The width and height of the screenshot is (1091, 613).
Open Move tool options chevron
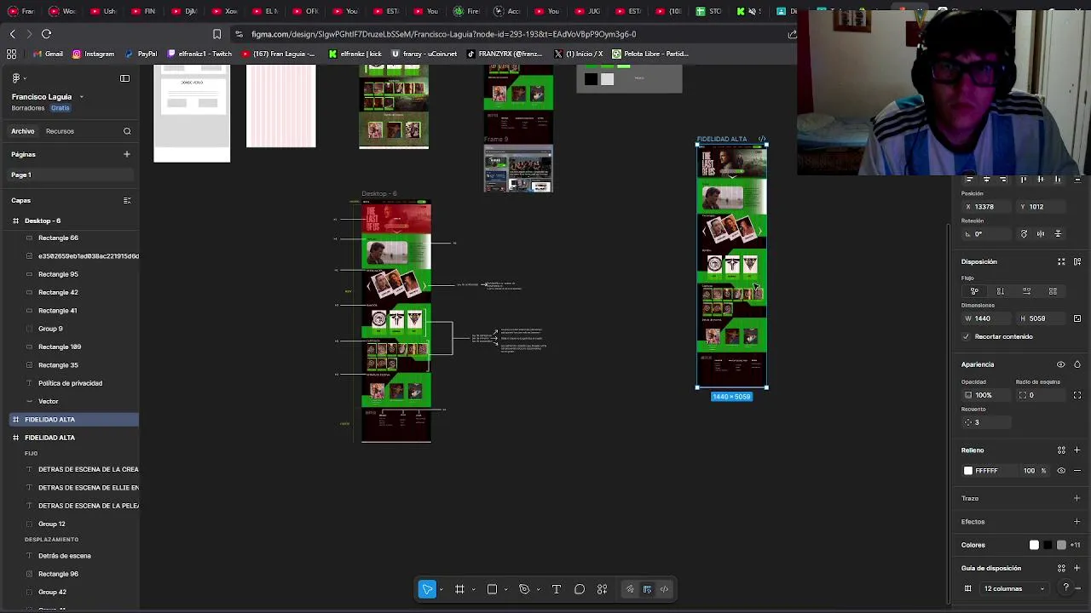(441, 589)
